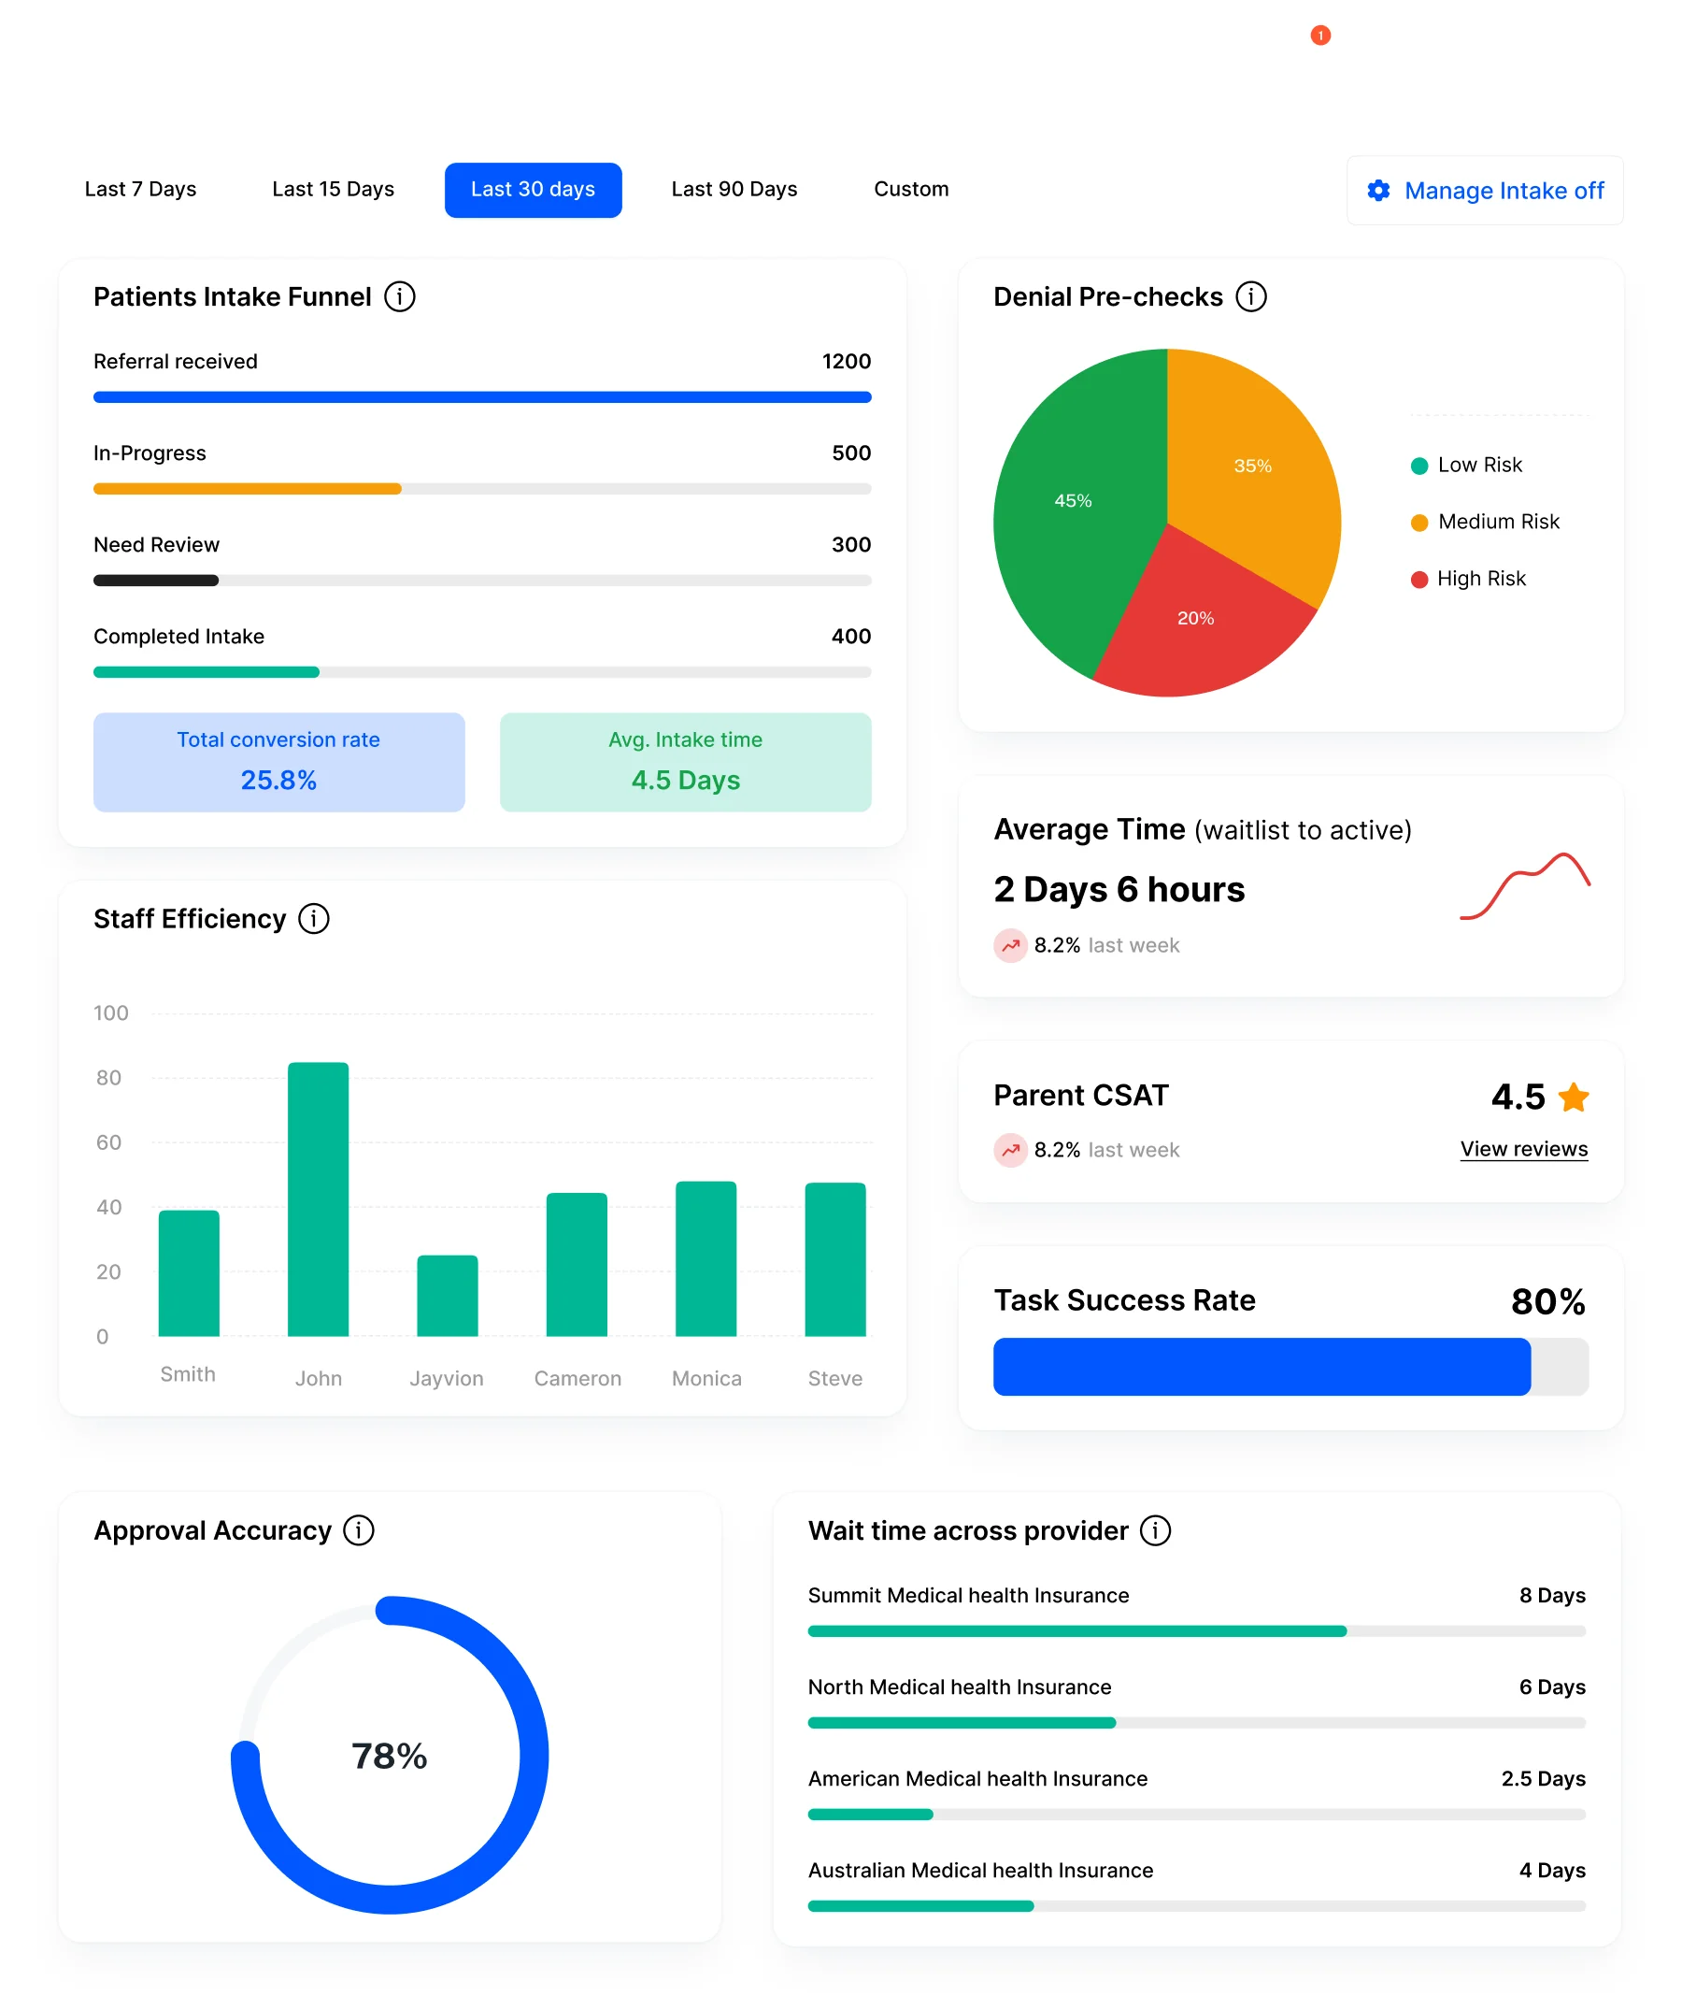Click Steve's bar in Staff Efficiency
Screen dimensions: 1682x1995
[x=835, y=1259]
